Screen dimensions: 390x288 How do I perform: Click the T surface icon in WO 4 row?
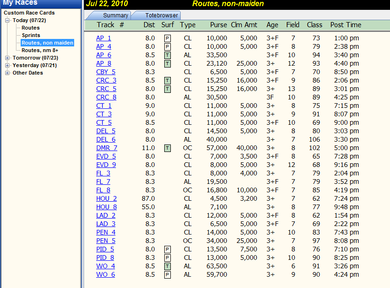coord(168,266)
